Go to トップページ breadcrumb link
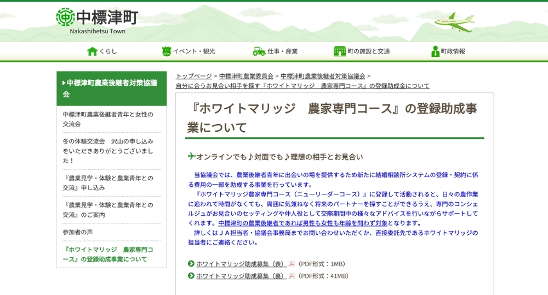The height and width of the screenshot is (295, 548). point(193,76)
